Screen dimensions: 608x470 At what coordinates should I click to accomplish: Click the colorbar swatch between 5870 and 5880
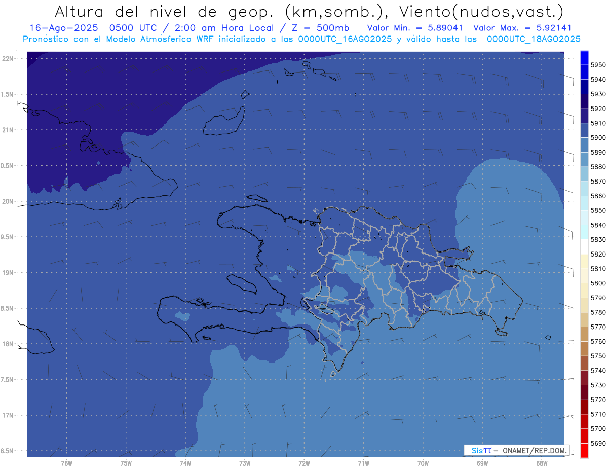coord(584,174)
